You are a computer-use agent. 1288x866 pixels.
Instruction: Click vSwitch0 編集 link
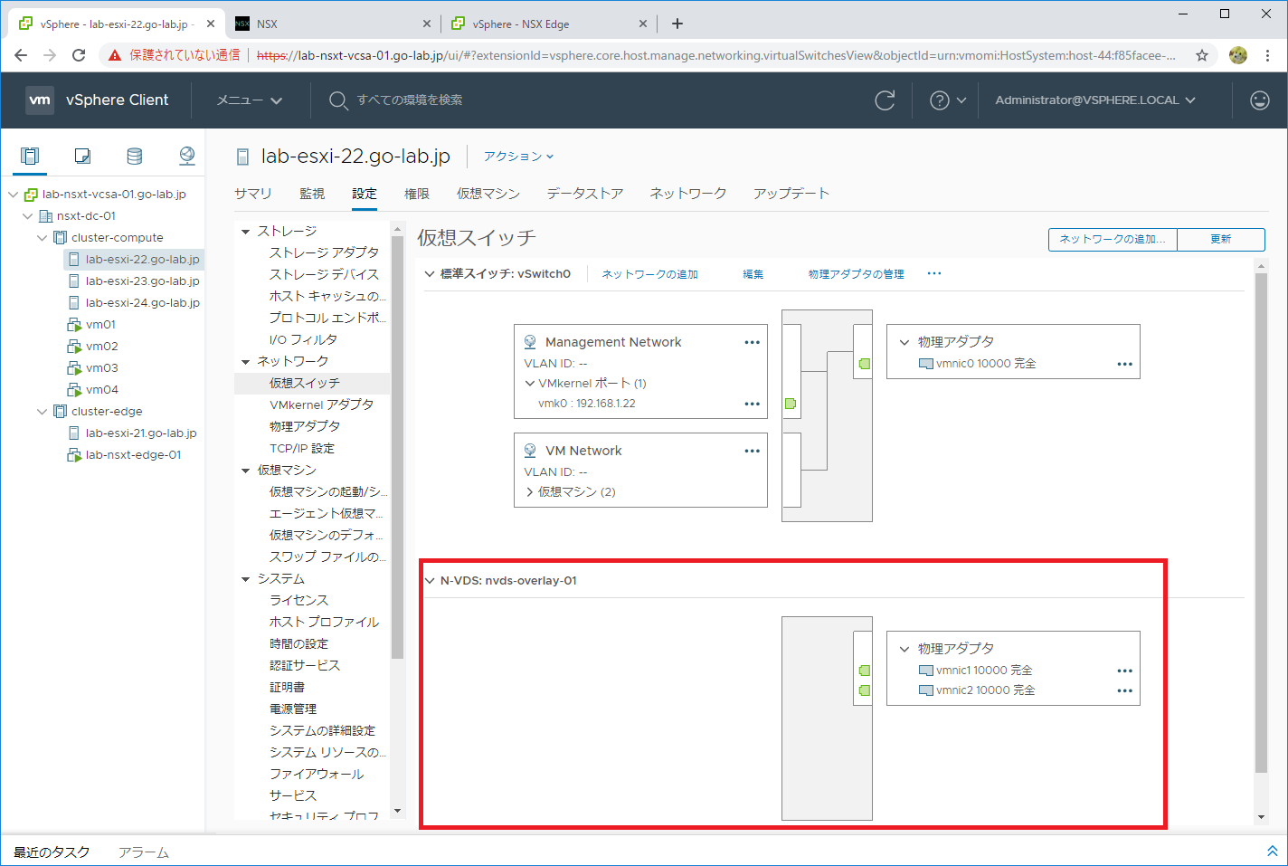pyautogui.click(x=753, y=274)
